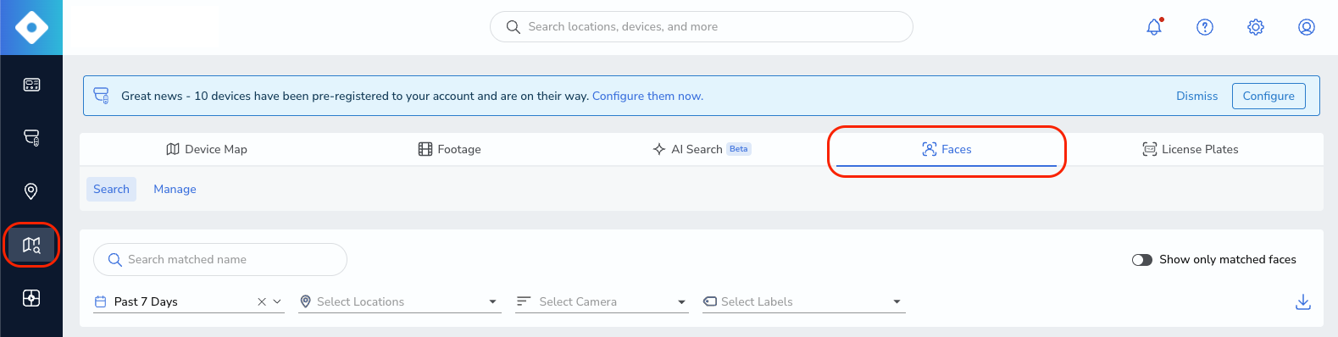Switch to the License Plates tab
1338x337 pixels.
coord(1191,149)
